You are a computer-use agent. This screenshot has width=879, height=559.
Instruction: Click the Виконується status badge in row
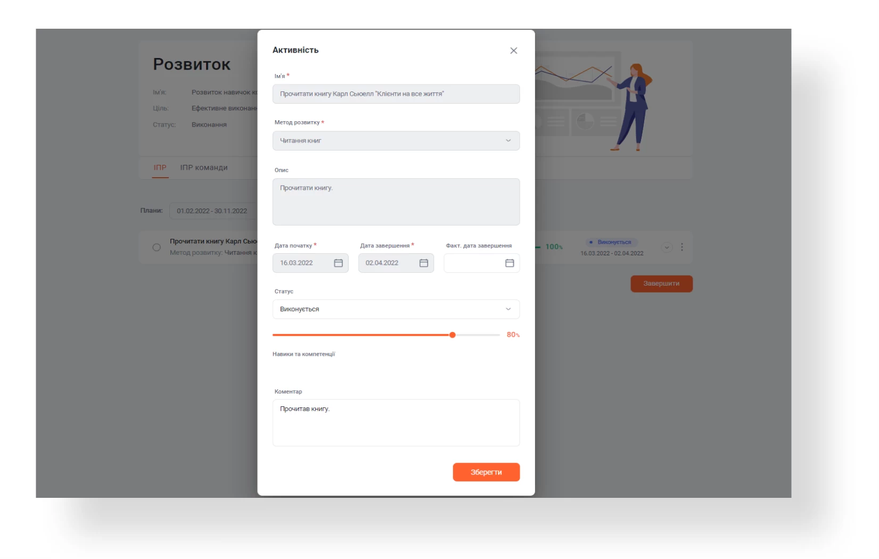[x=611, y=242]
